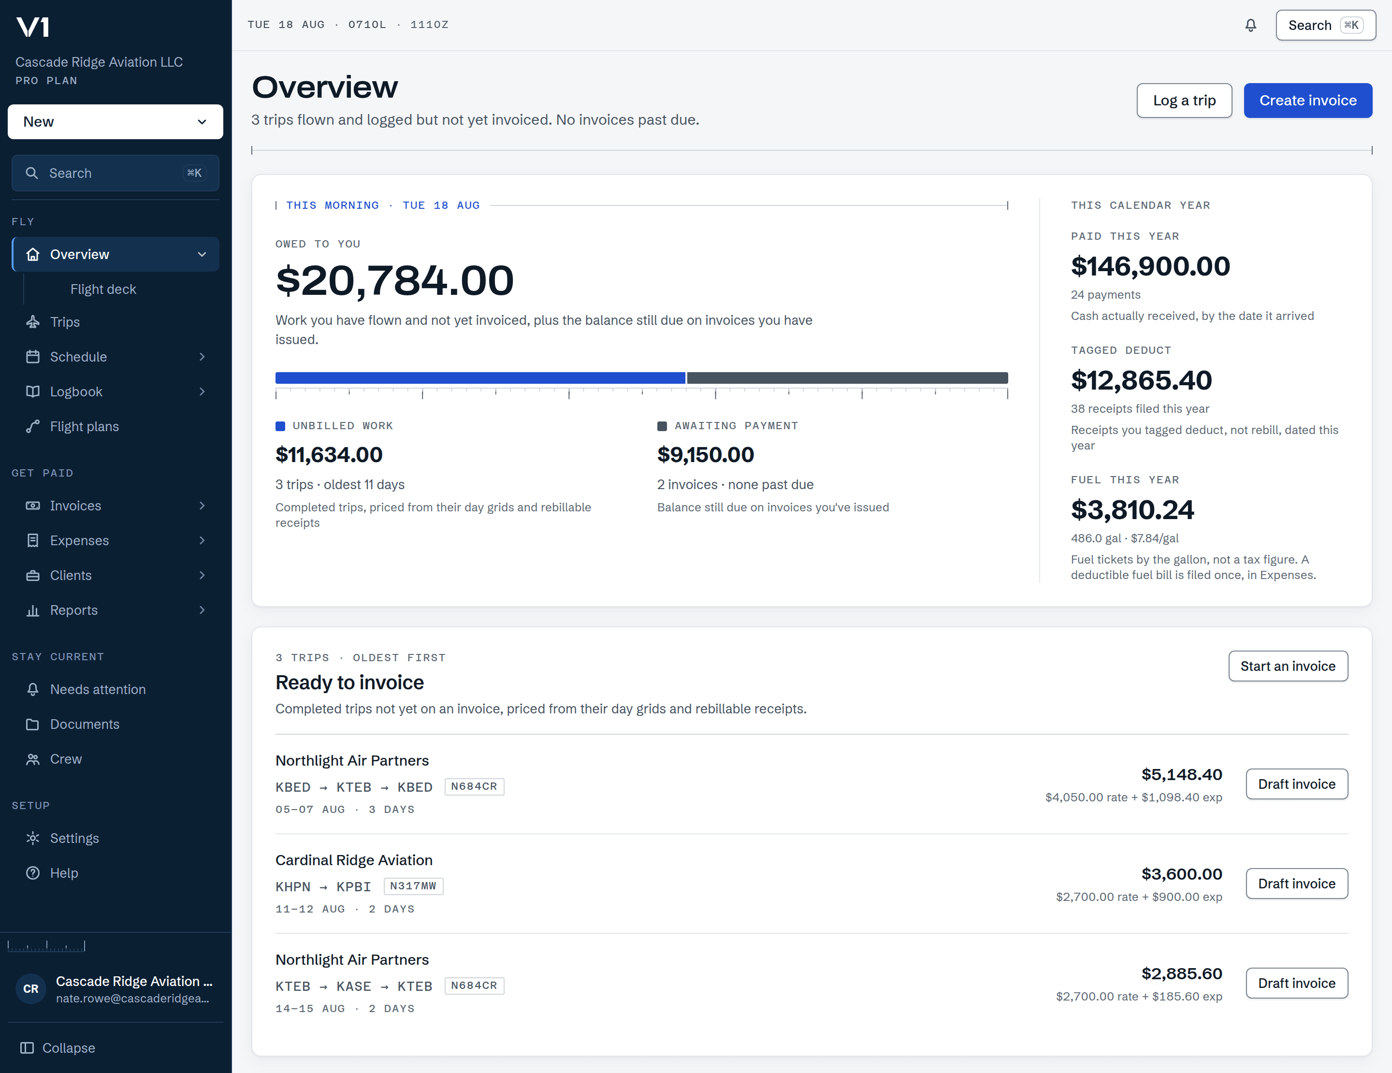Expand the Expenses submenu chevron
This screenshot has width=1392, height=1073.
point(202,540)
